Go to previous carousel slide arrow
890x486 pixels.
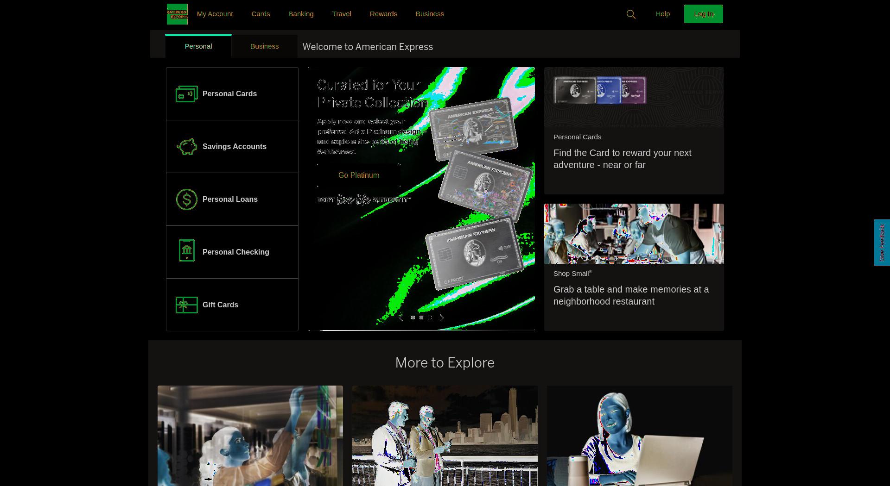401,318
